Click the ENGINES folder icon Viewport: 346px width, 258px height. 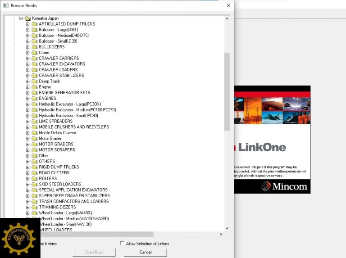[x=34, y=98]
